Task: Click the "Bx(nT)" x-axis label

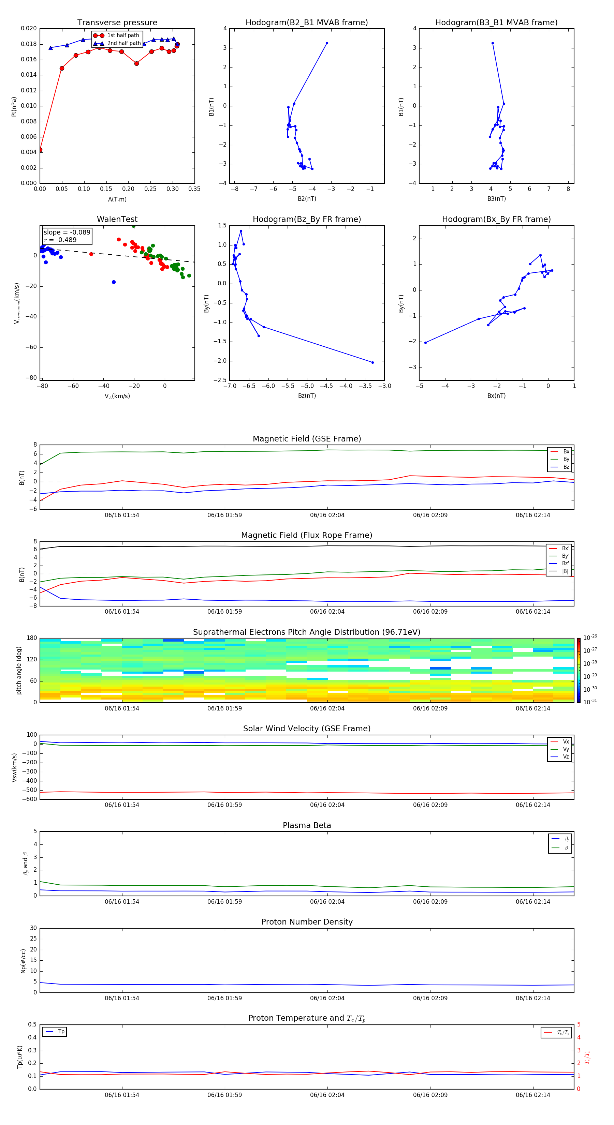Action: [x=496, y=396]
